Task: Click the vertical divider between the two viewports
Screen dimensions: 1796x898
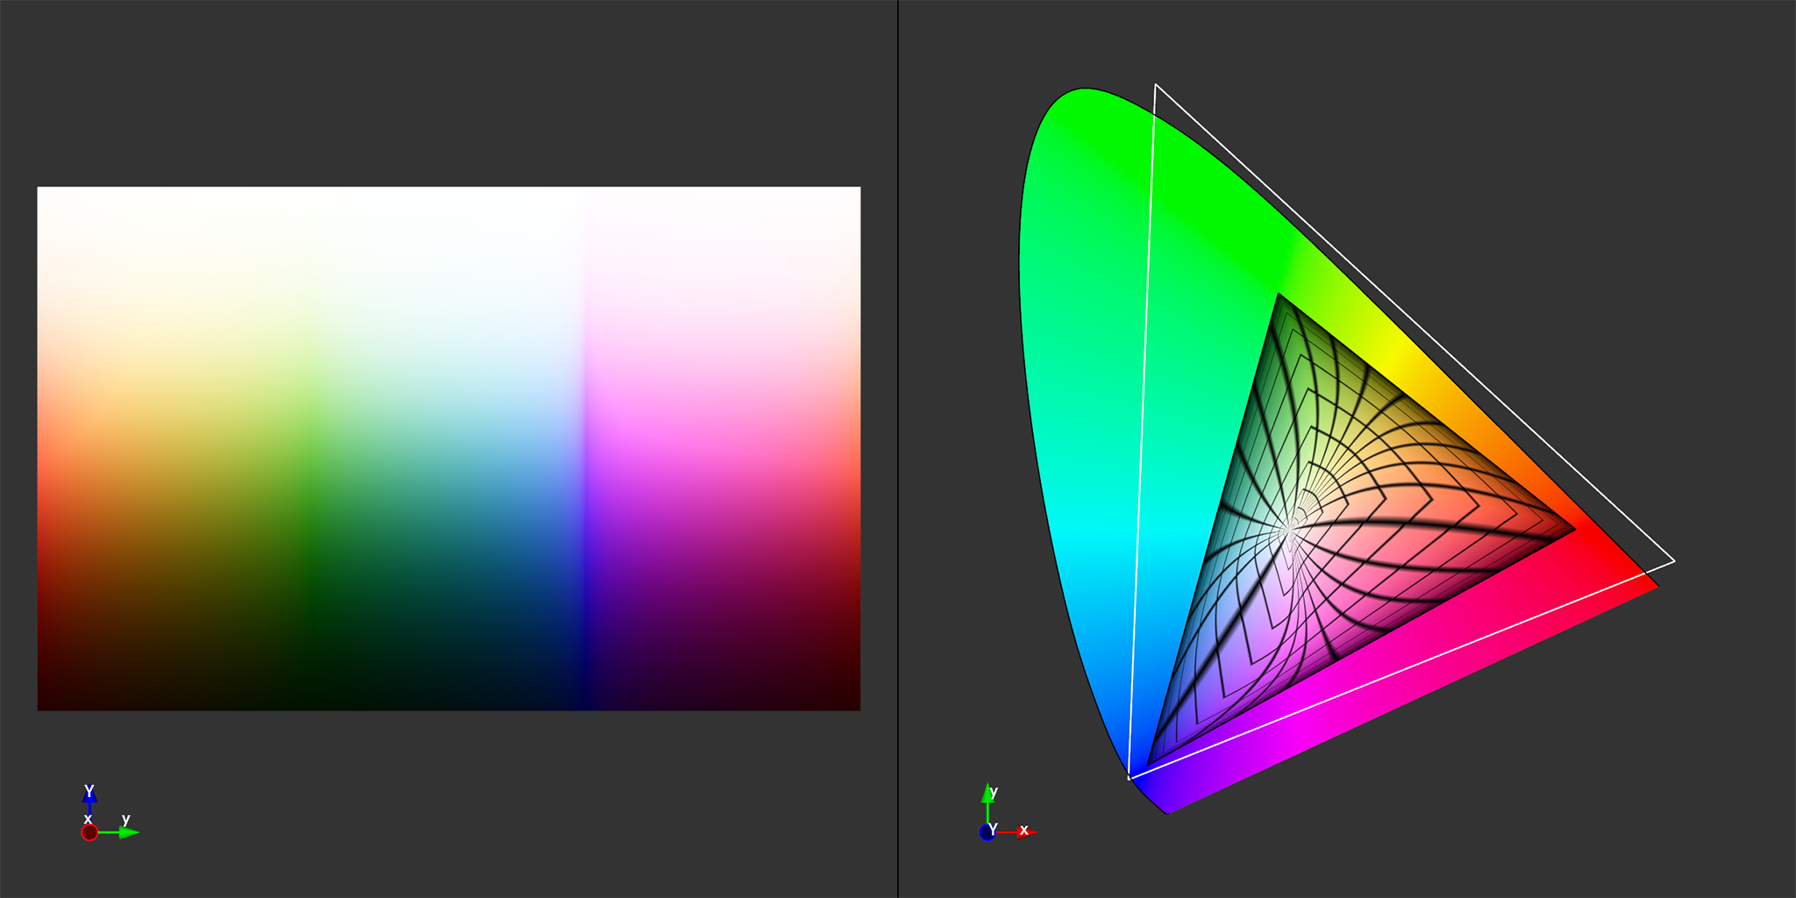Action: coord(898,449)
